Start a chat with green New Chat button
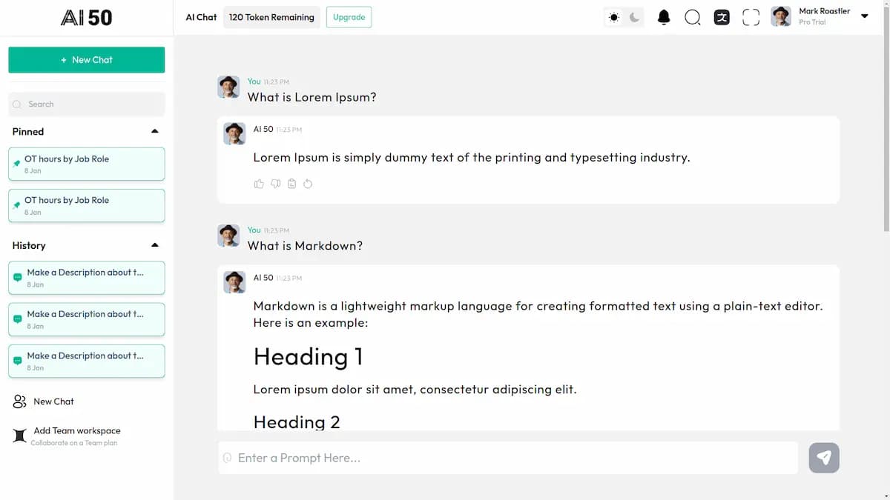The image size is (890, 500). pyautogui.click(x=87, y=60)
